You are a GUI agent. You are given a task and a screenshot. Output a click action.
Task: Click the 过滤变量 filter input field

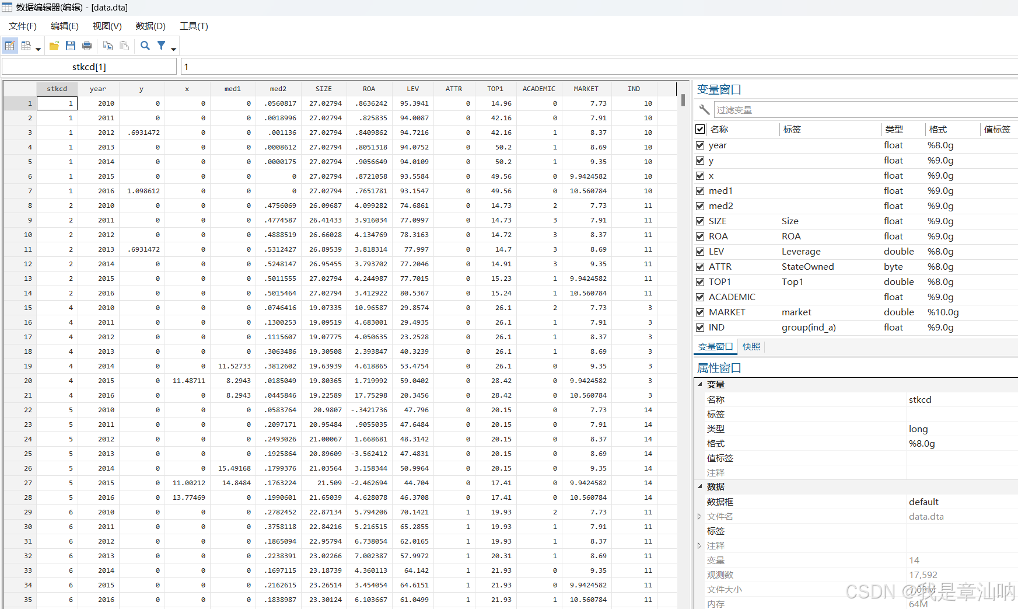coord(866,110)
